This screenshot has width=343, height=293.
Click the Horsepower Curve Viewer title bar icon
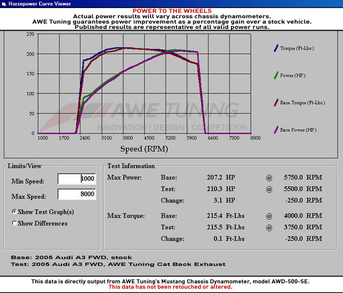[x=4, y=4]
